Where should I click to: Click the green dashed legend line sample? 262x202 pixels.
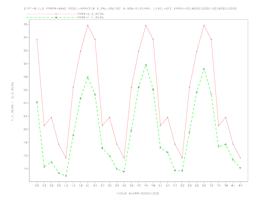point(51,17)
